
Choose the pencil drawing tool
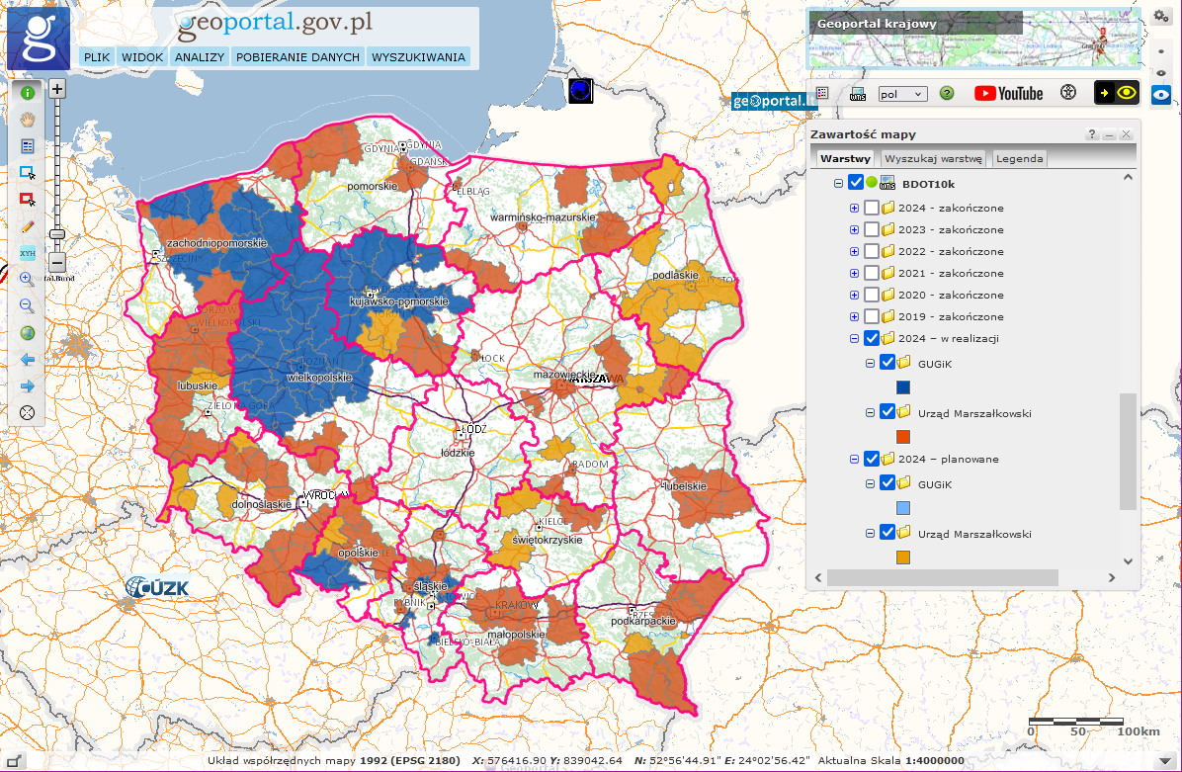click(x=28, y=226)
